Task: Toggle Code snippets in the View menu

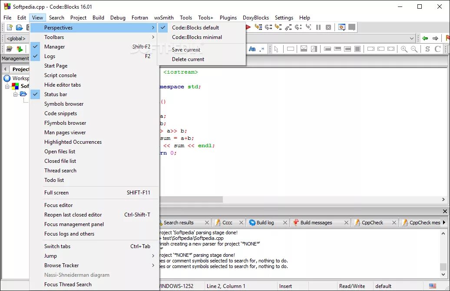Action: 94,113
